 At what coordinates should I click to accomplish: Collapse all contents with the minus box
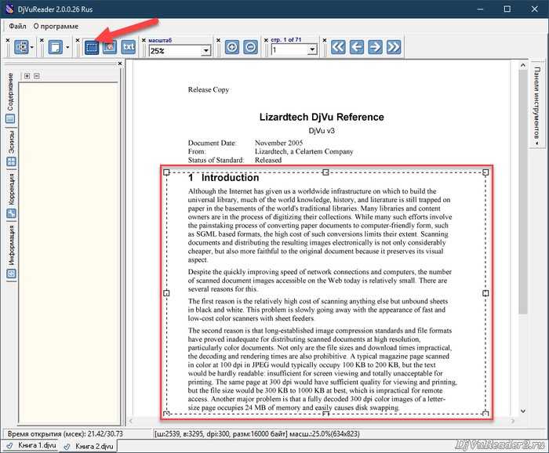(x=37, y=76)
